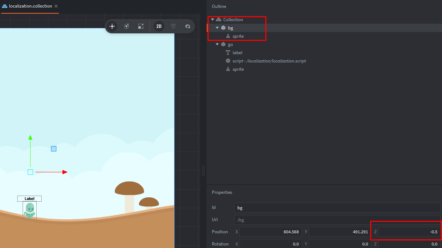Select the sprite under go in the Outline

pyautogui.click(x=325, y=69)
